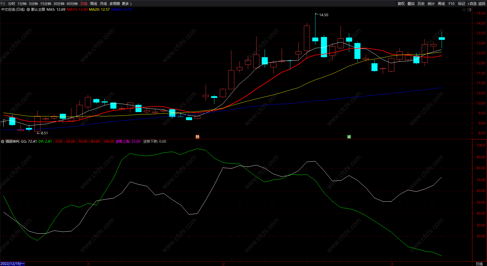Toggle the sidebar panel icon at top-left
Viewport: 487px width, 266px height.
coord(3,3)
